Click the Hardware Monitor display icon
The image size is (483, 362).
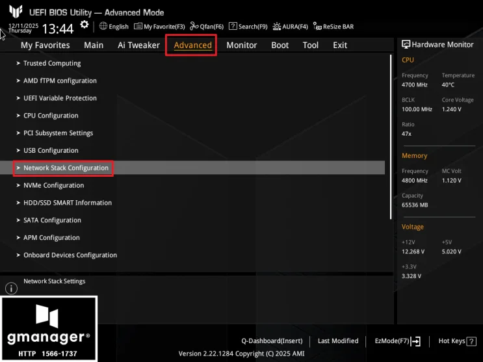[x=406, y=44]
